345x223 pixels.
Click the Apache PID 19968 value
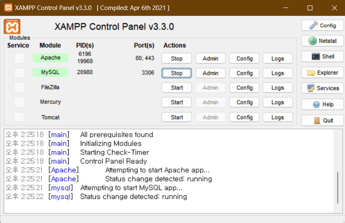pos(85,61)
